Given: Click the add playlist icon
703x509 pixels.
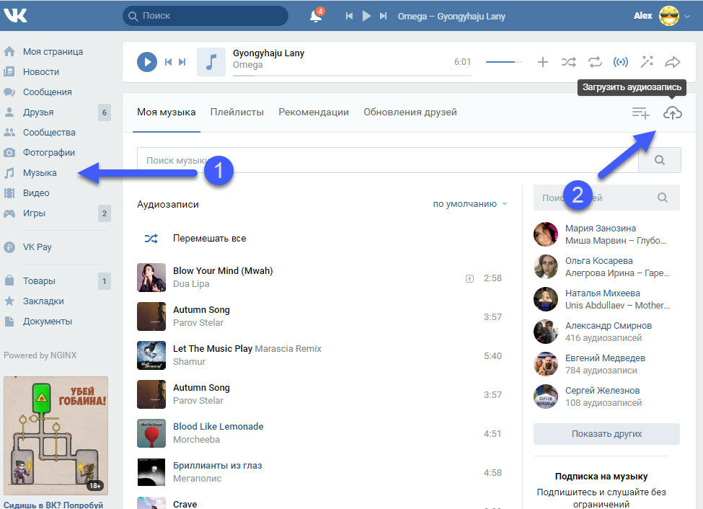Looking at the screenshot, I should 641,113.
